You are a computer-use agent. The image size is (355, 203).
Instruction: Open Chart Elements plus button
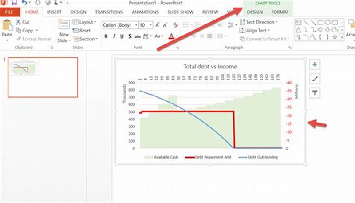pyautogui.click(x=315, y=64)
